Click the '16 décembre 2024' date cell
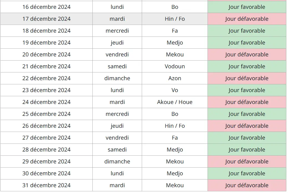 [x=46, y=7]
